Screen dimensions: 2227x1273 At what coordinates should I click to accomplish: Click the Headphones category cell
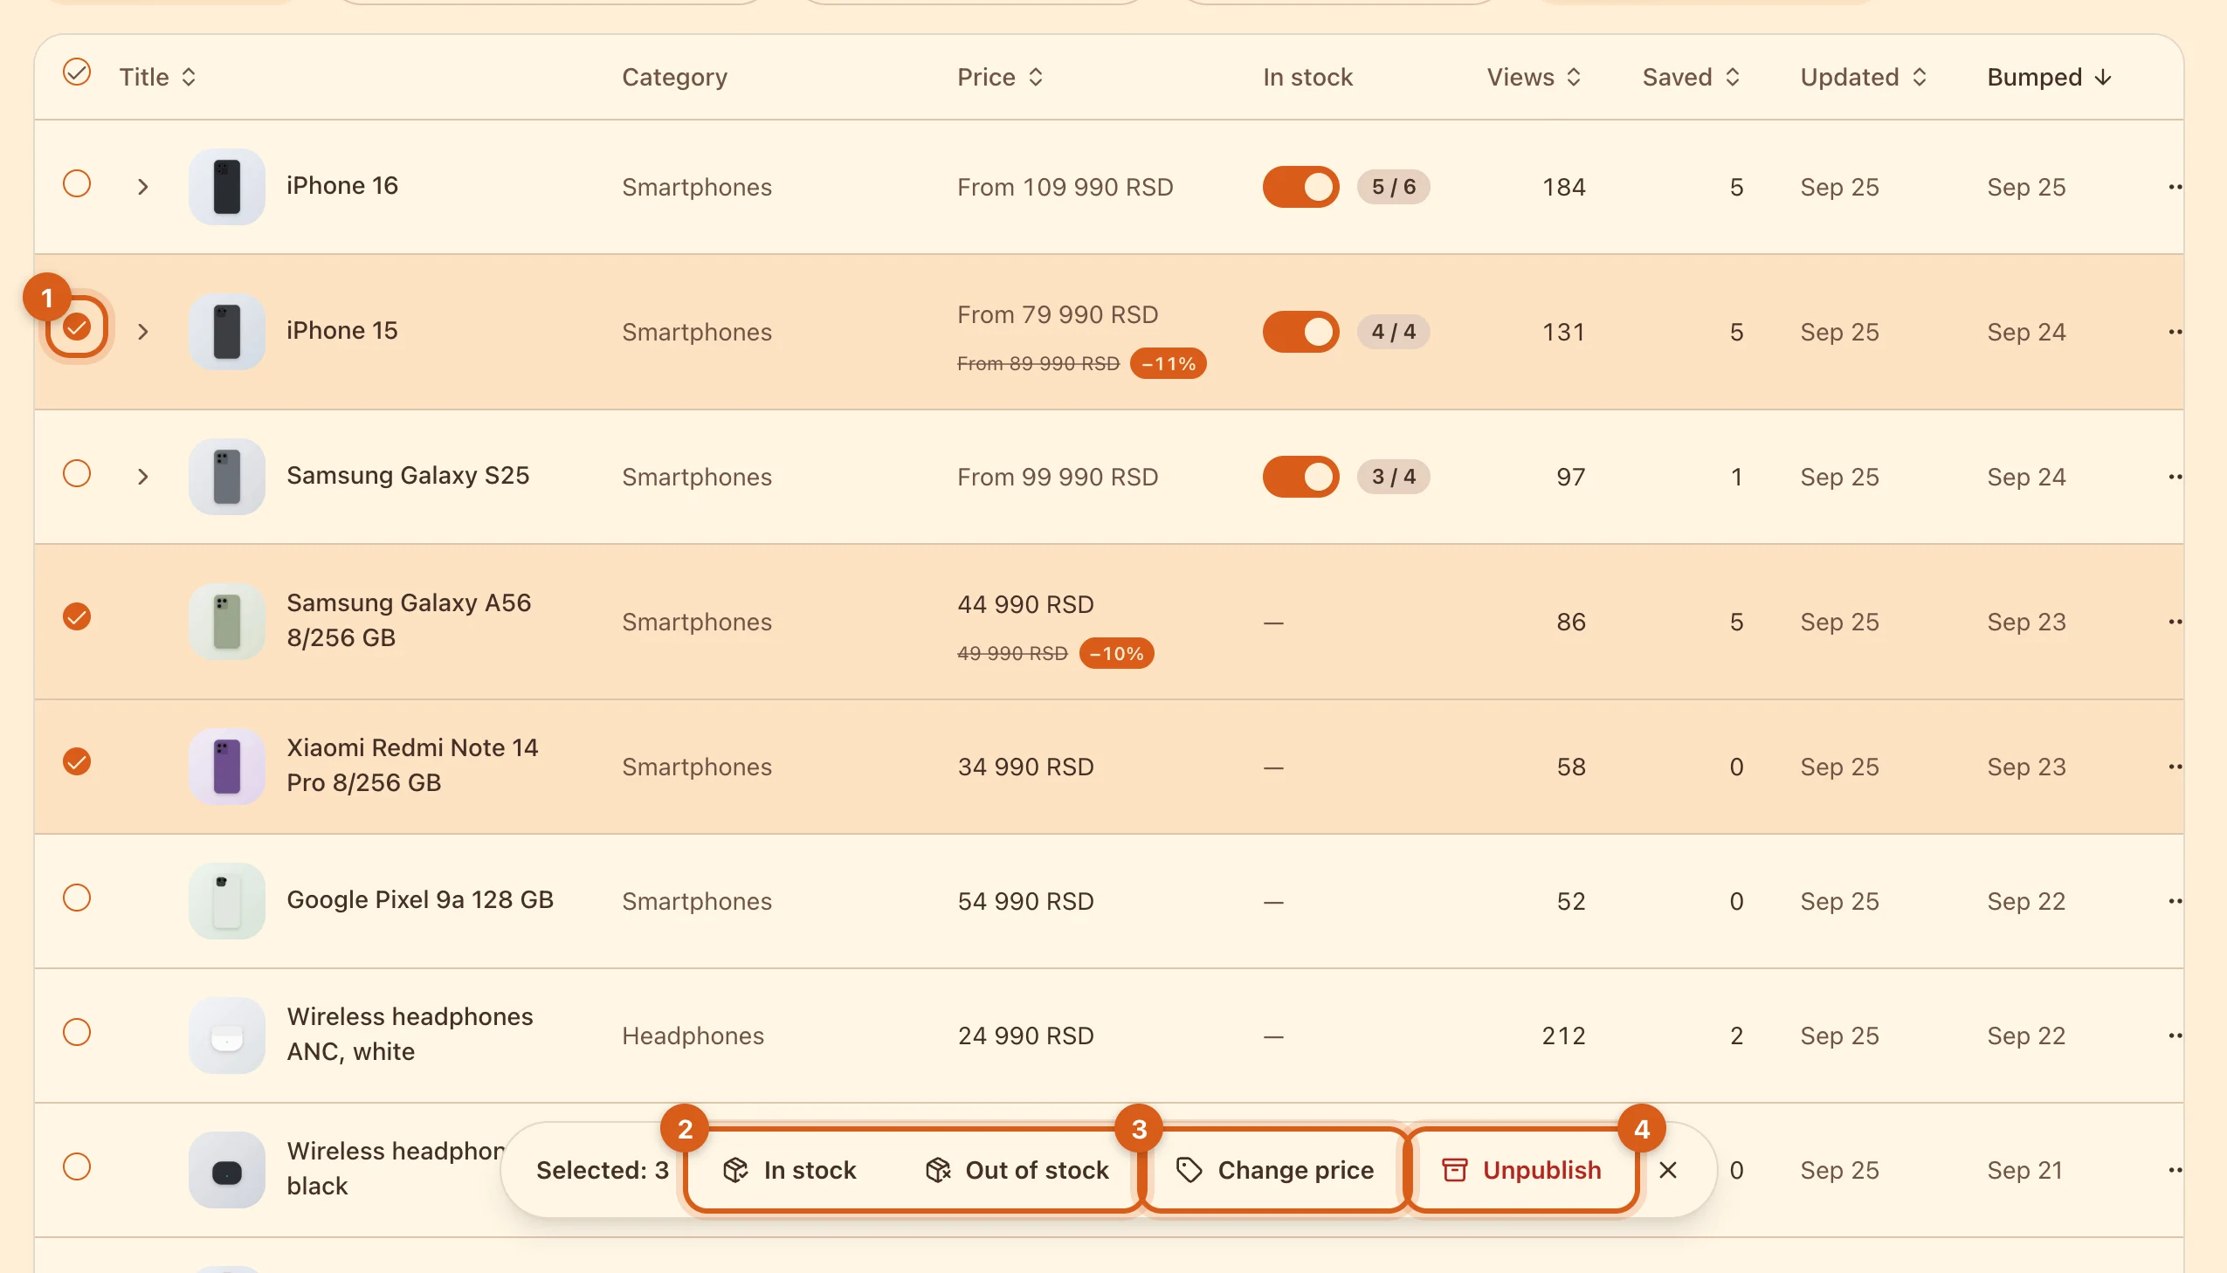coord(693,1036)
